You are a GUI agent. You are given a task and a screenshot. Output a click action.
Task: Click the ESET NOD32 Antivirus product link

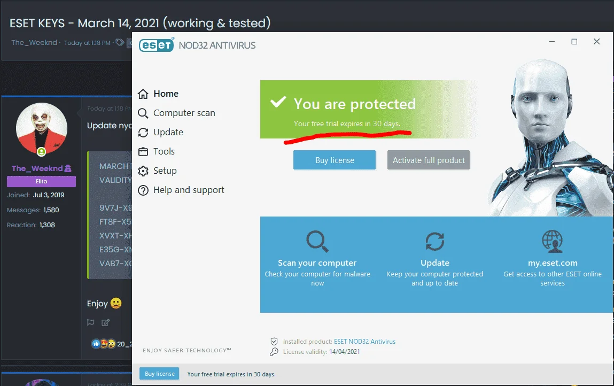coord(364,341)
